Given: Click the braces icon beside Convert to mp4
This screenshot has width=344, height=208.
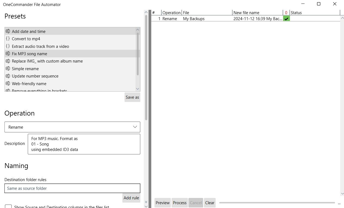Looking at the screenshot, I should point(8,39).
